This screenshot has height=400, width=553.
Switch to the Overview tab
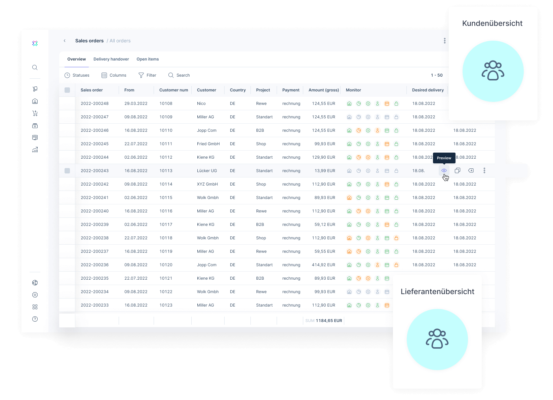(x=77, y=59)
